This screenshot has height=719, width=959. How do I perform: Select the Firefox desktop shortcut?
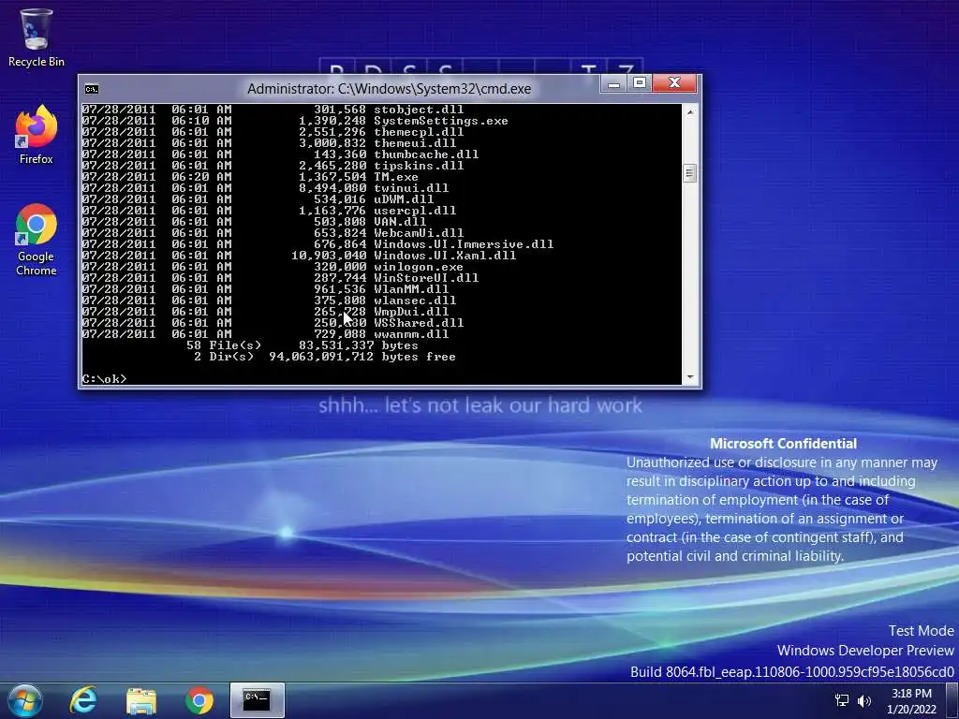[x=37, y=135]
